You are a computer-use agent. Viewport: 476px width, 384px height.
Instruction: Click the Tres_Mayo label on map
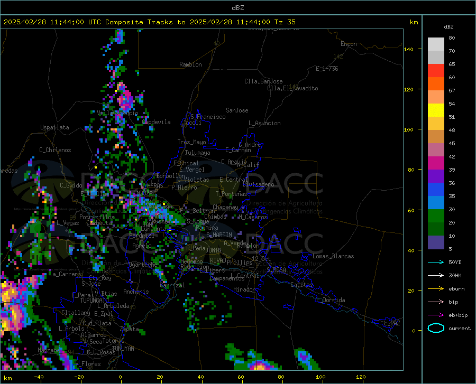pos(191,142)
